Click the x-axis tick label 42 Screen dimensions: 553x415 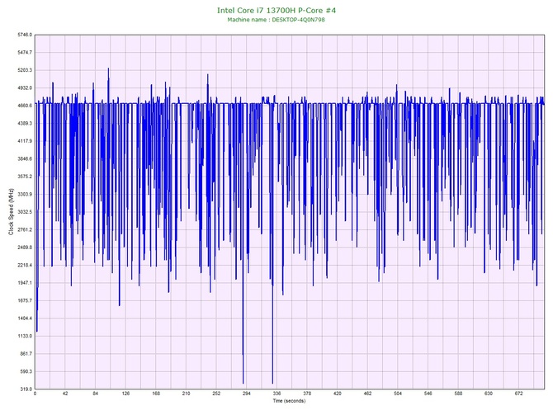(x=65, y=394)
